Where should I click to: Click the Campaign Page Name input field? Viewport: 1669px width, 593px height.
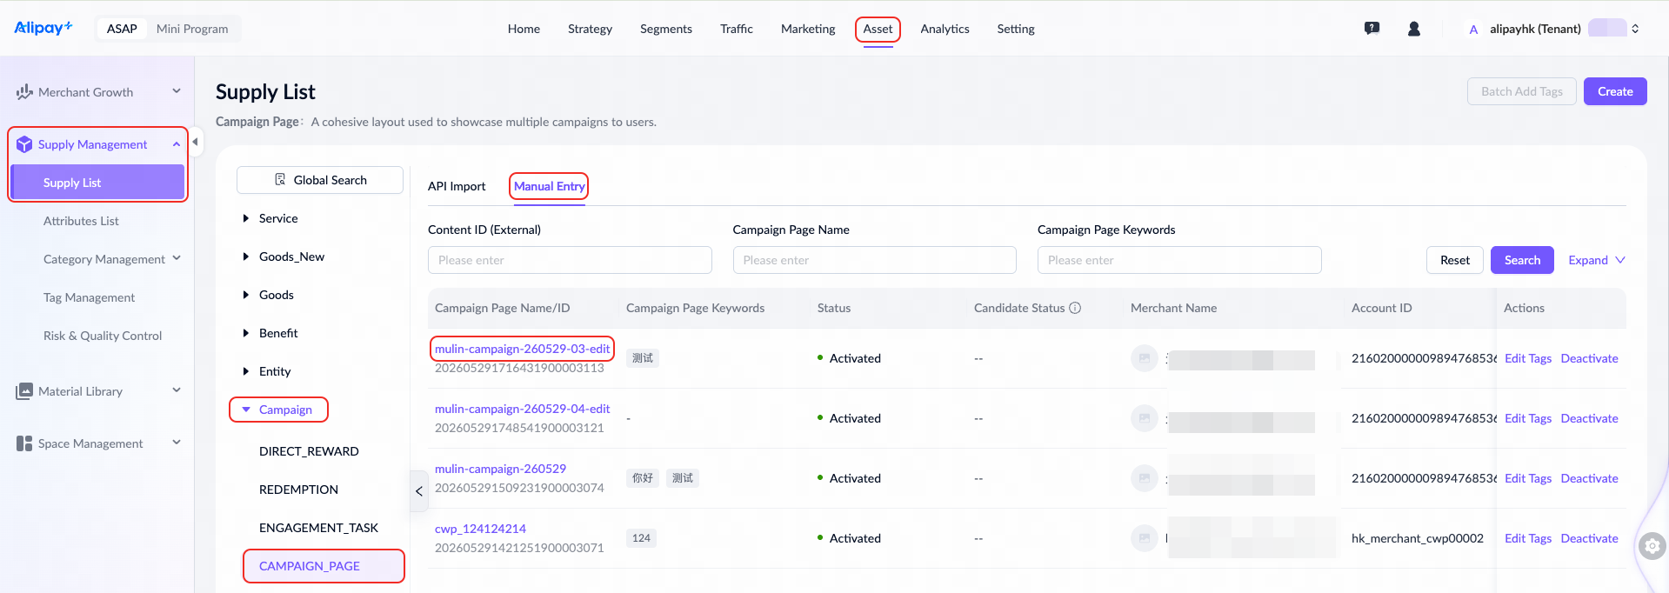(874, 260)
